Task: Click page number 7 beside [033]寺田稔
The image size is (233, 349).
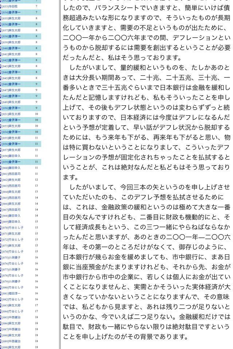Action: 36,7
